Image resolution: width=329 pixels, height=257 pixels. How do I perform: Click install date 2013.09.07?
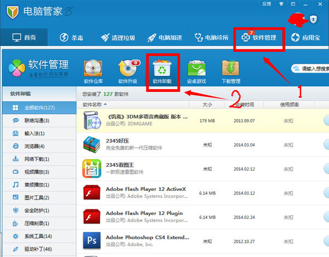(244, 121)
